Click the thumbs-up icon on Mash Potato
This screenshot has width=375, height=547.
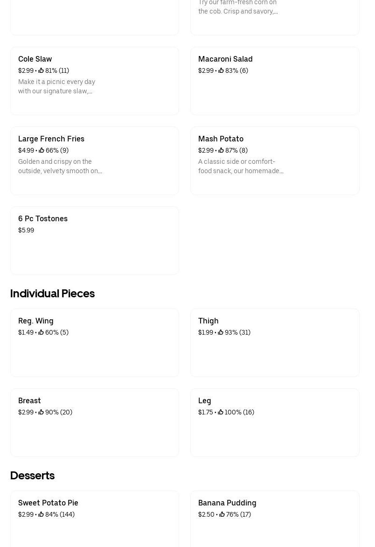click(x=221, y=150)
